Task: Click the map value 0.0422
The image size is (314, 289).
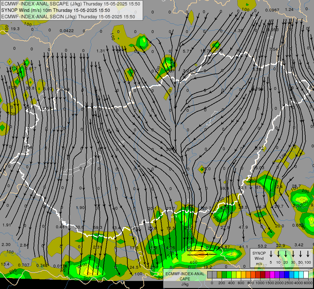Action: click(67, 31)
